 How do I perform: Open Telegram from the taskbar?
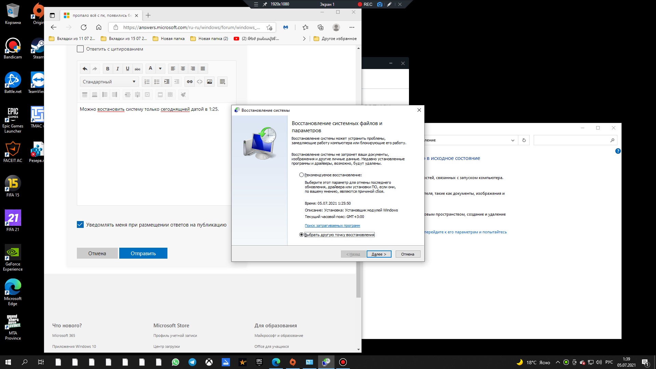[192, 362]
